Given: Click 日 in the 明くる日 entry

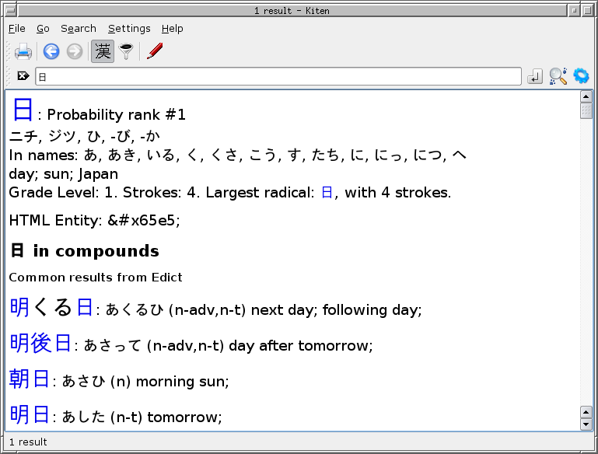Looking at the screenshot, I should (85, 307).
